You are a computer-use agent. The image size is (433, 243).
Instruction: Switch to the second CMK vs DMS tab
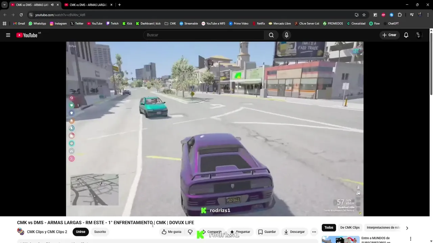coord(89,5)
